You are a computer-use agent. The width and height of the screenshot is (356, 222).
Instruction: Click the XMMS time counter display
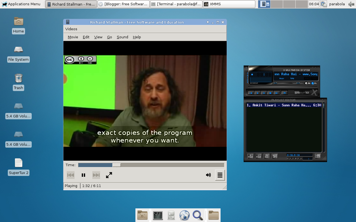pyautogui.click(x=264, y=74)
